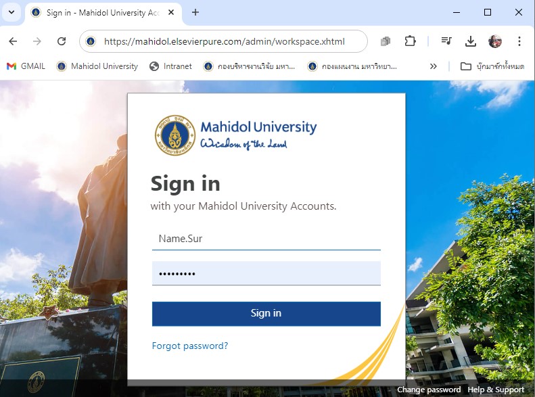Click the blue Sign in button
The image size is (535, 397).
click(266, 313)
